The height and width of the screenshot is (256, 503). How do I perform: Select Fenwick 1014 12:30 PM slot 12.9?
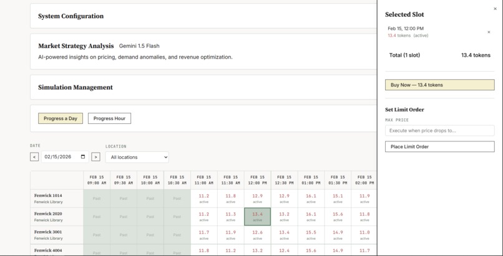(284, 199)
